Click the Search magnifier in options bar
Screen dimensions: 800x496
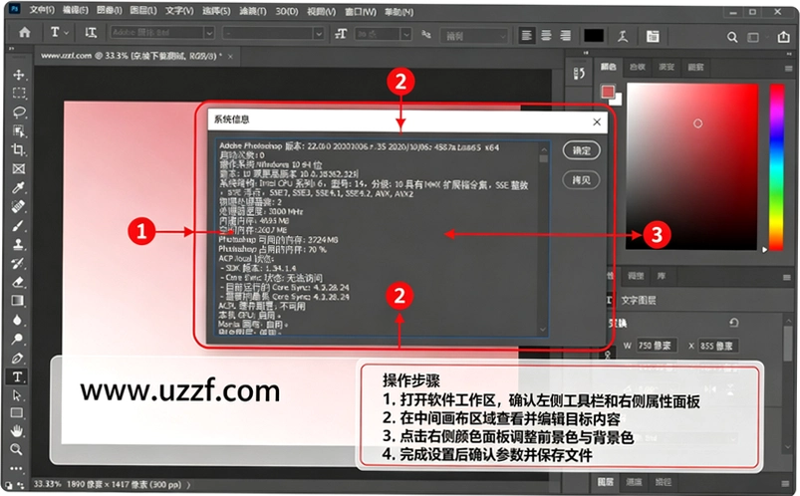(732, 37)
